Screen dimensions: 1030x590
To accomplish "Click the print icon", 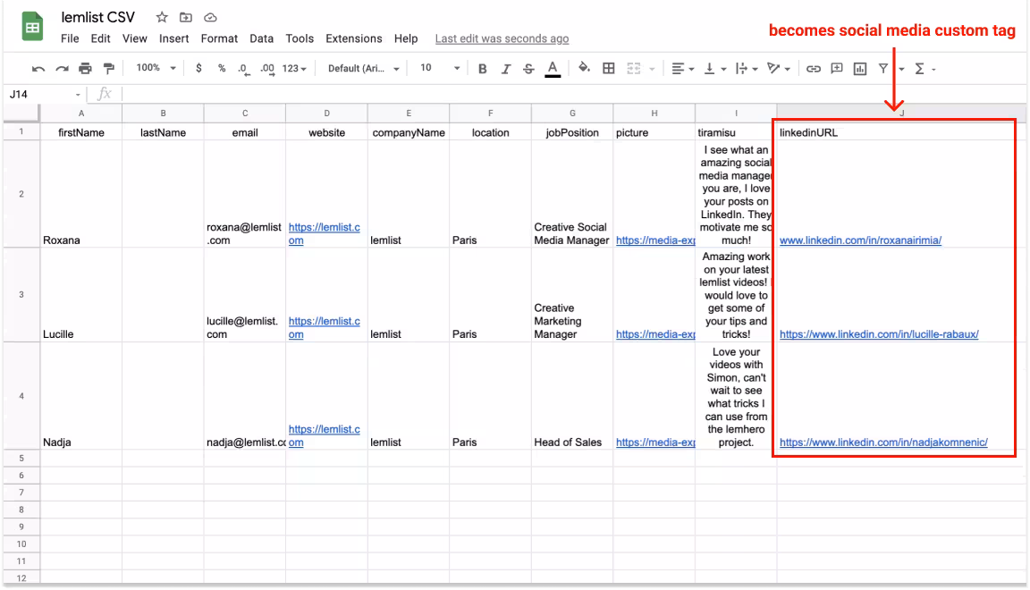I will click(85, 69).
